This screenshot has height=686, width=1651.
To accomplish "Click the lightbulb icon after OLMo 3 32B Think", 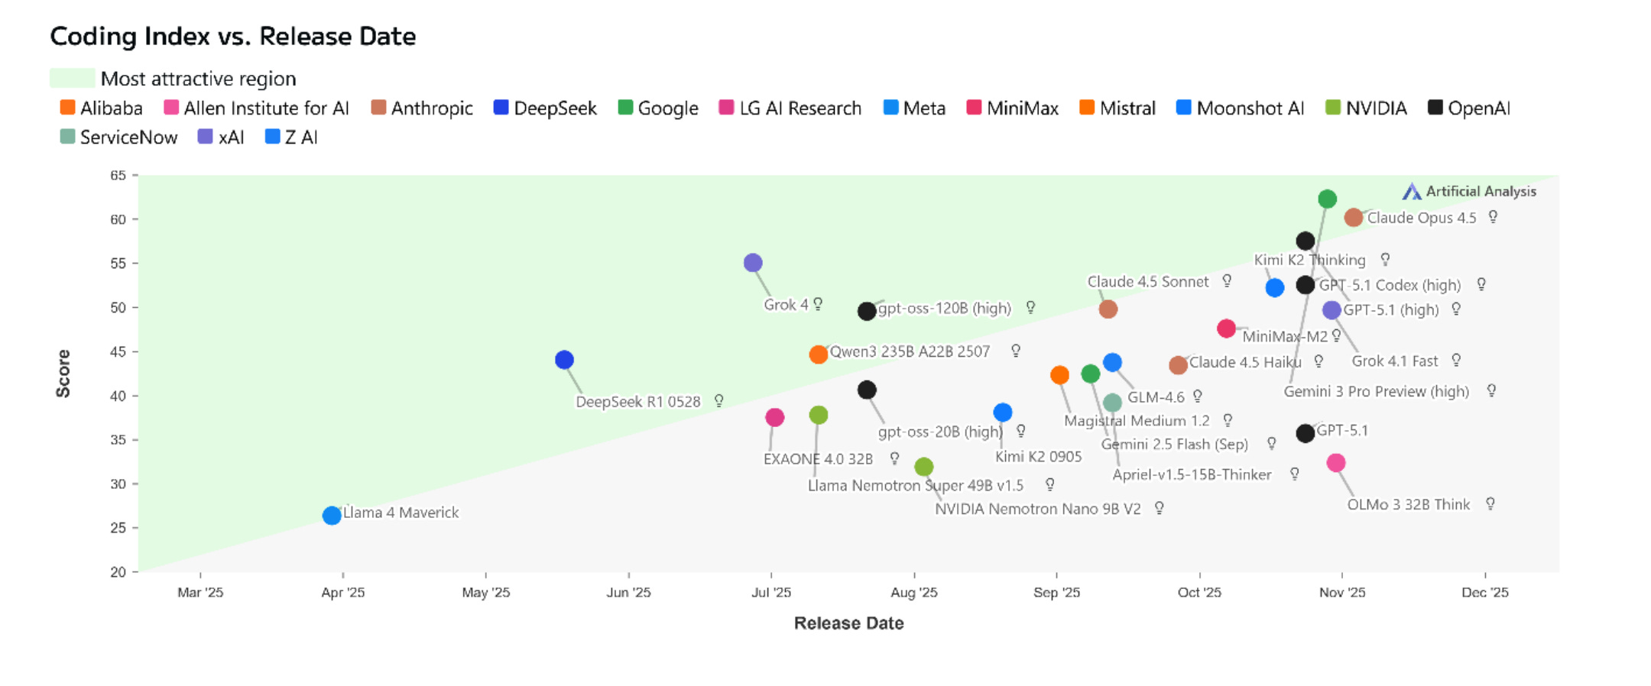I will (1490, 504).
